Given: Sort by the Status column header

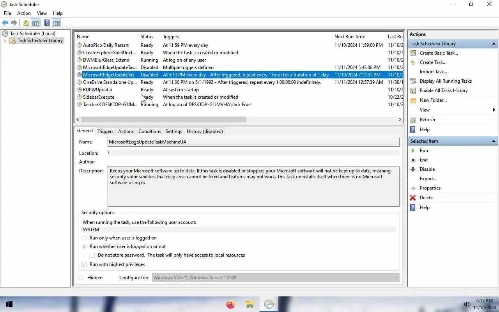Looking at the screenshot, I should pyautogui.click(x=149, y=37).
